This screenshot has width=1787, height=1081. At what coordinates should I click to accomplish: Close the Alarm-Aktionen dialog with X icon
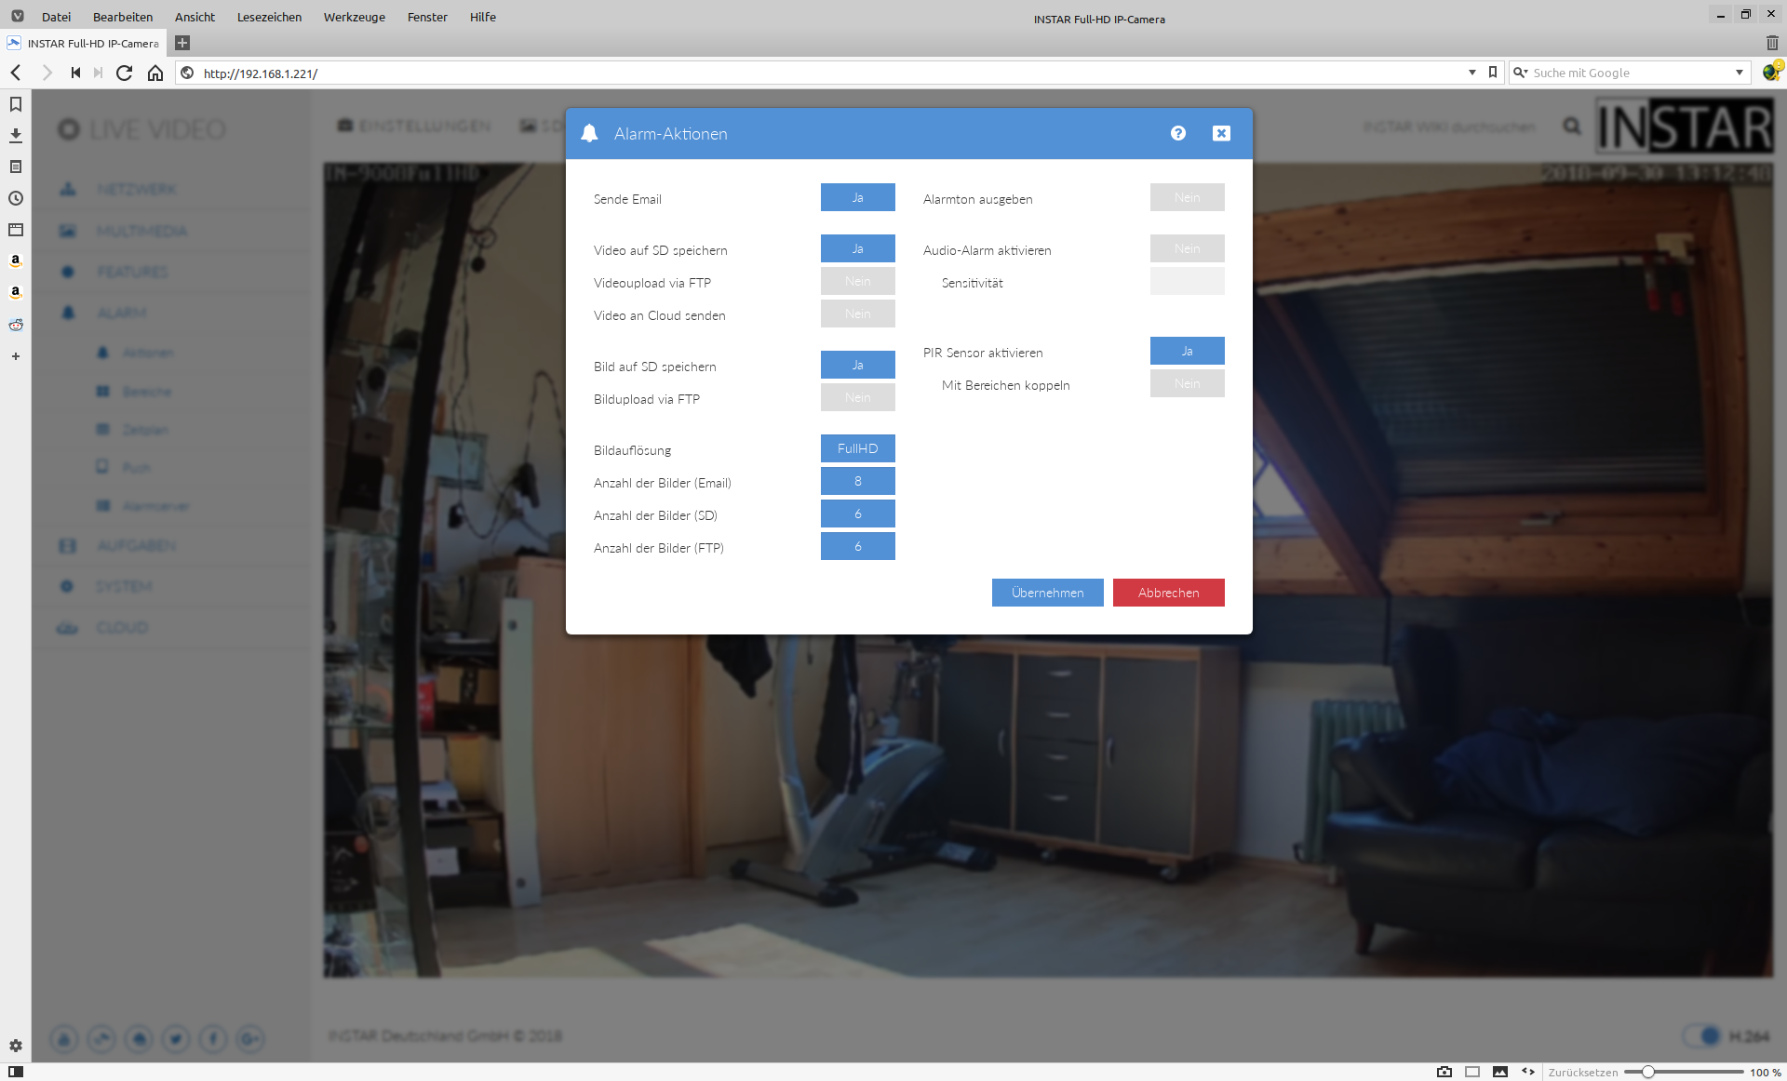tap(1221, 133)
